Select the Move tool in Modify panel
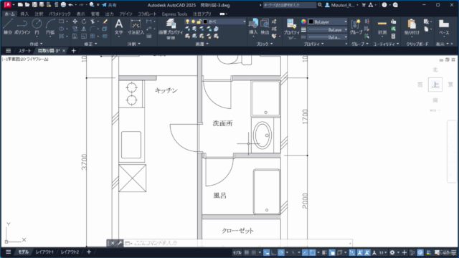 pyautogui.click(x=75, y=21)
